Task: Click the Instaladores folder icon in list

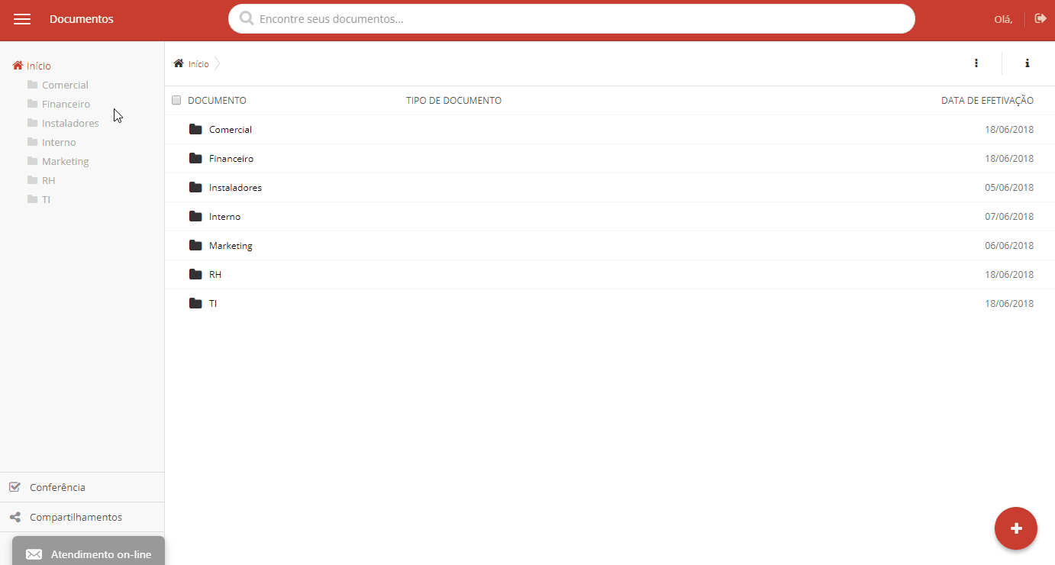Action: [x=195, y=187]
